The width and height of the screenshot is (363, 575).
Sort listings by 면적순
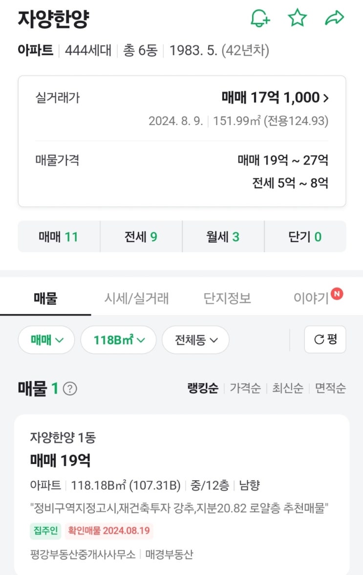(330, 388)
